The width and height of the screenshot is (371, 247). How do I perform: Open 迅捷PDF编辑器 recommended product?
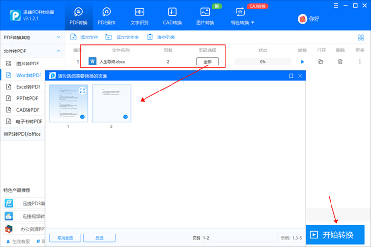pyautogui.click(x=25, y=203)
